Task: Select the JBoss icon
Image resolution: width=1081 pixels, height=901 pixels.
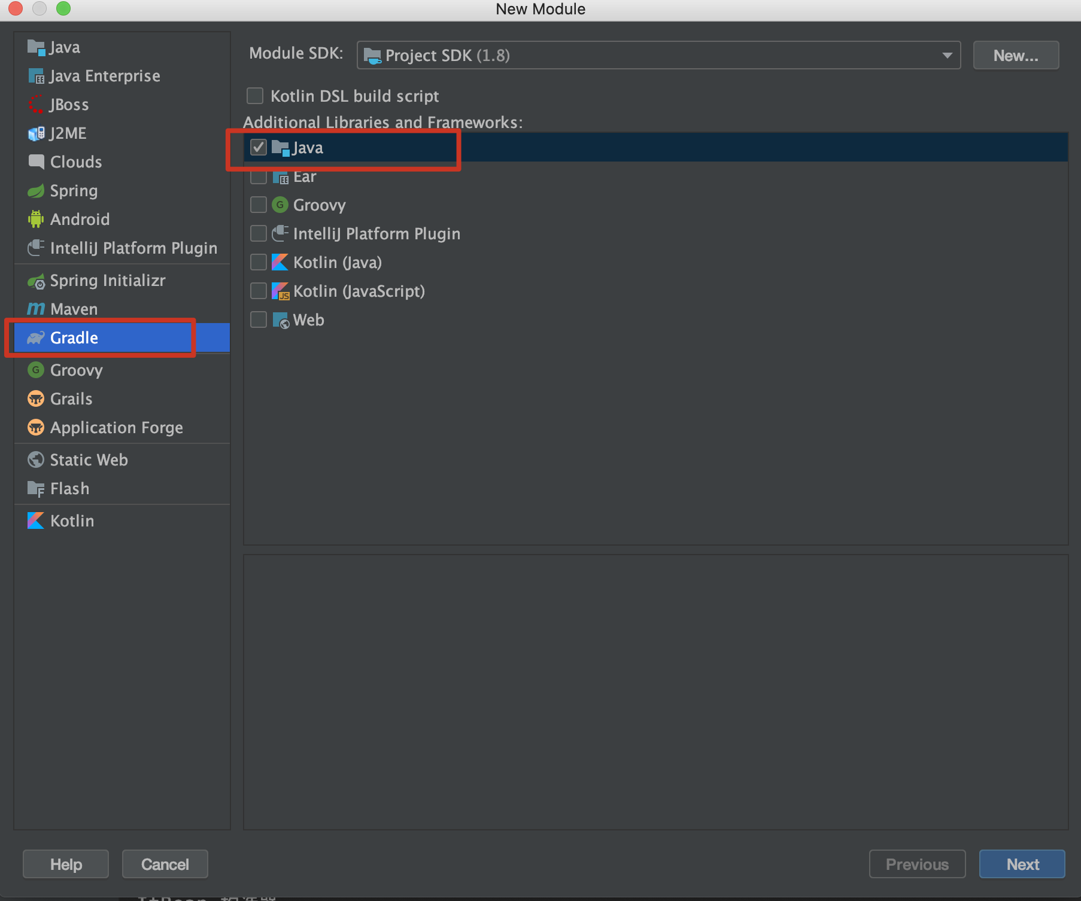Action: pyautogui.click(x=36, y=105)
